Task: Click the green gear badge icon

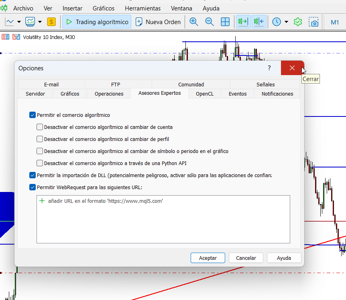Action: tap(298, 22)
